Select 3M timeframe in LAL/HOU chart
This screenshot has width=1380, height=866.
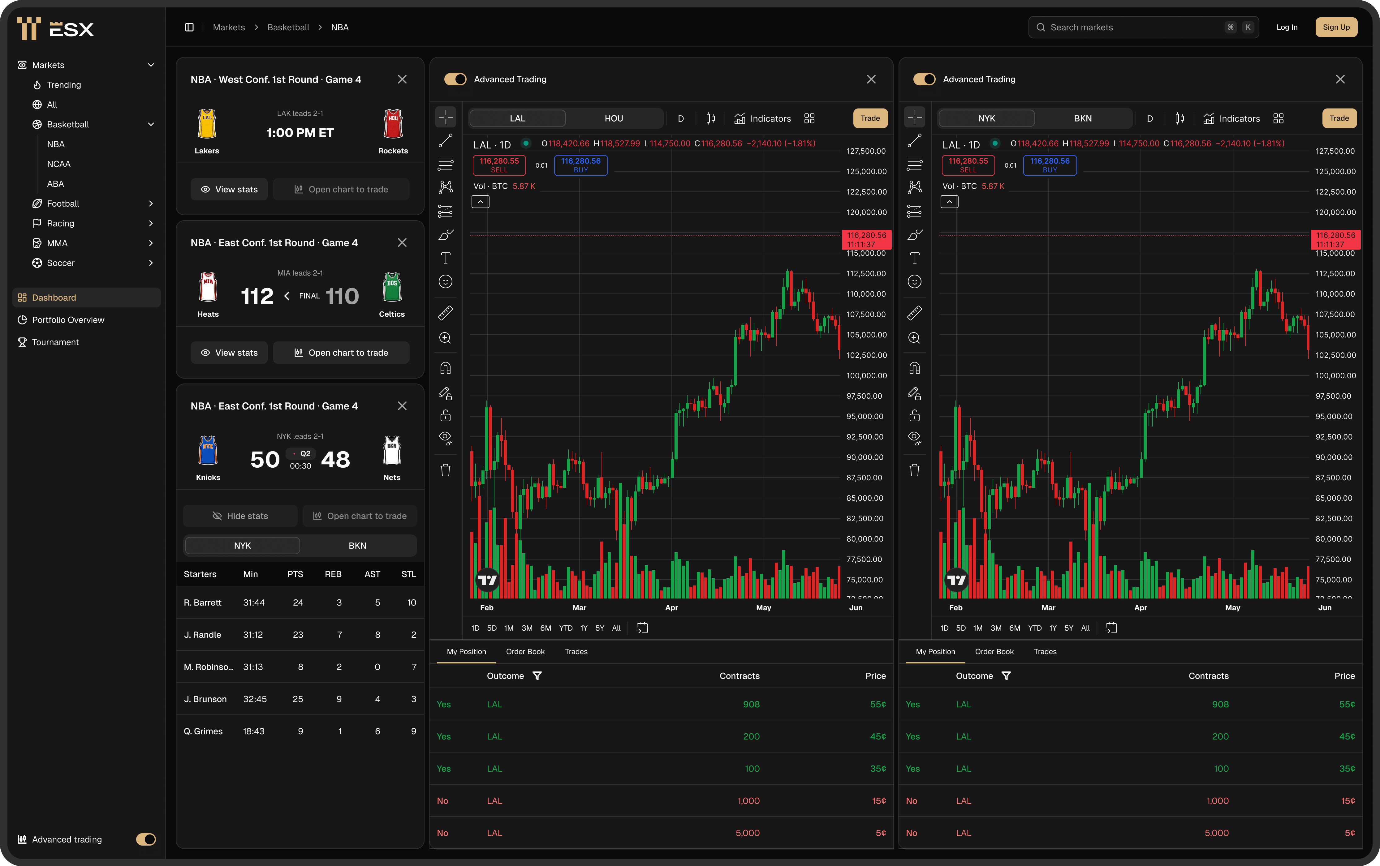pyautogui.click(x=527, y=628)
